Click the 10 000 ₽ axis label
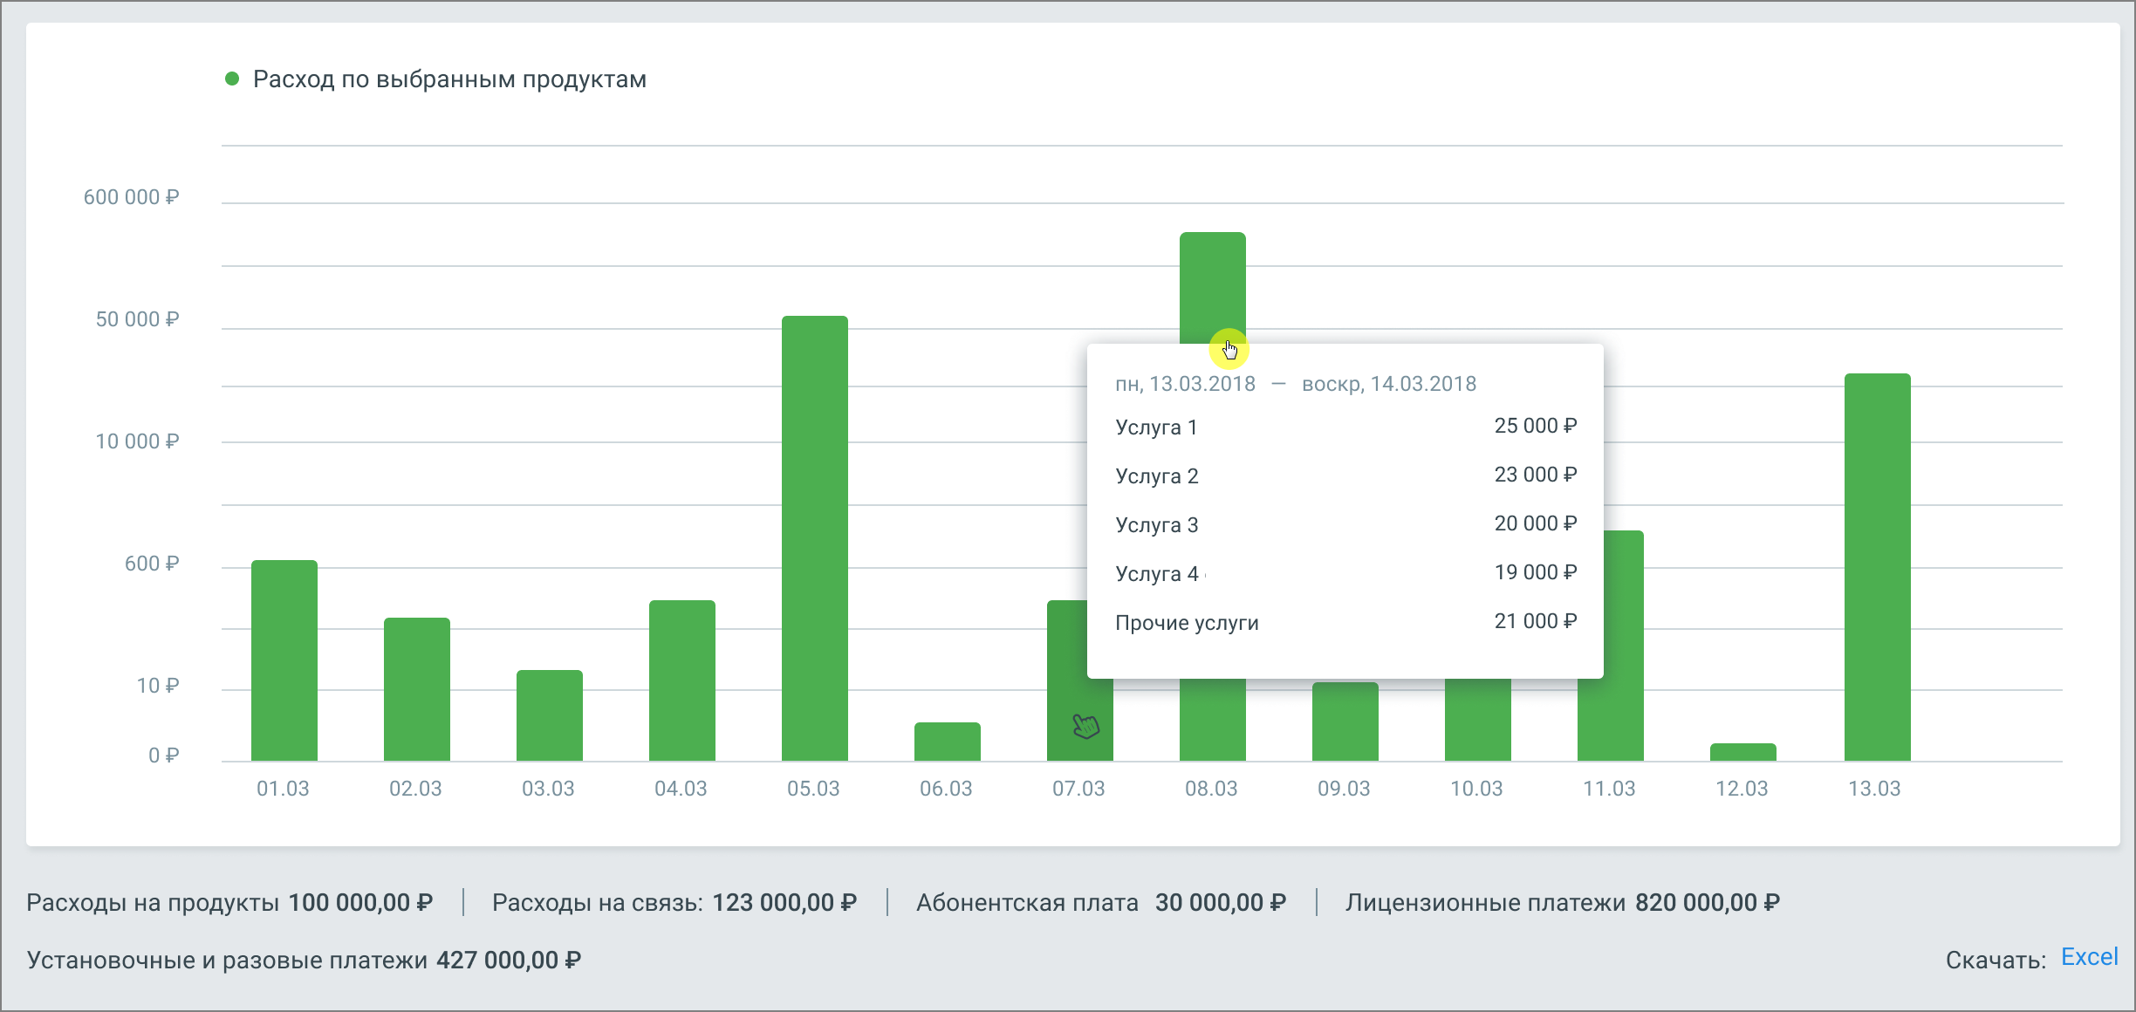This screenshot has width=2136, height=1012. (x=137, y=441)
